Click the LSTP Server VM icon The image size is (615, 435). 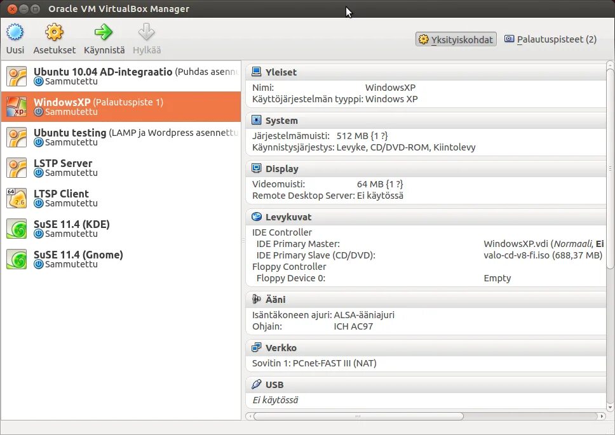pyautogui.click(x=17, y=168)
